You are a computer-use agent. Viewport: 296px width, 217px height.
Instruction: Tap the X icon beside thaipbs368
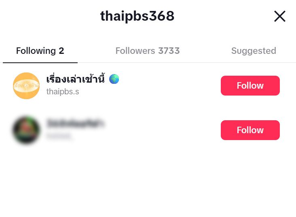click(279, 16)
